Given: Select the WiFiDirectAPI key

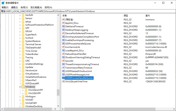Looking at the screenshot, I should click(x=32, y=84).
